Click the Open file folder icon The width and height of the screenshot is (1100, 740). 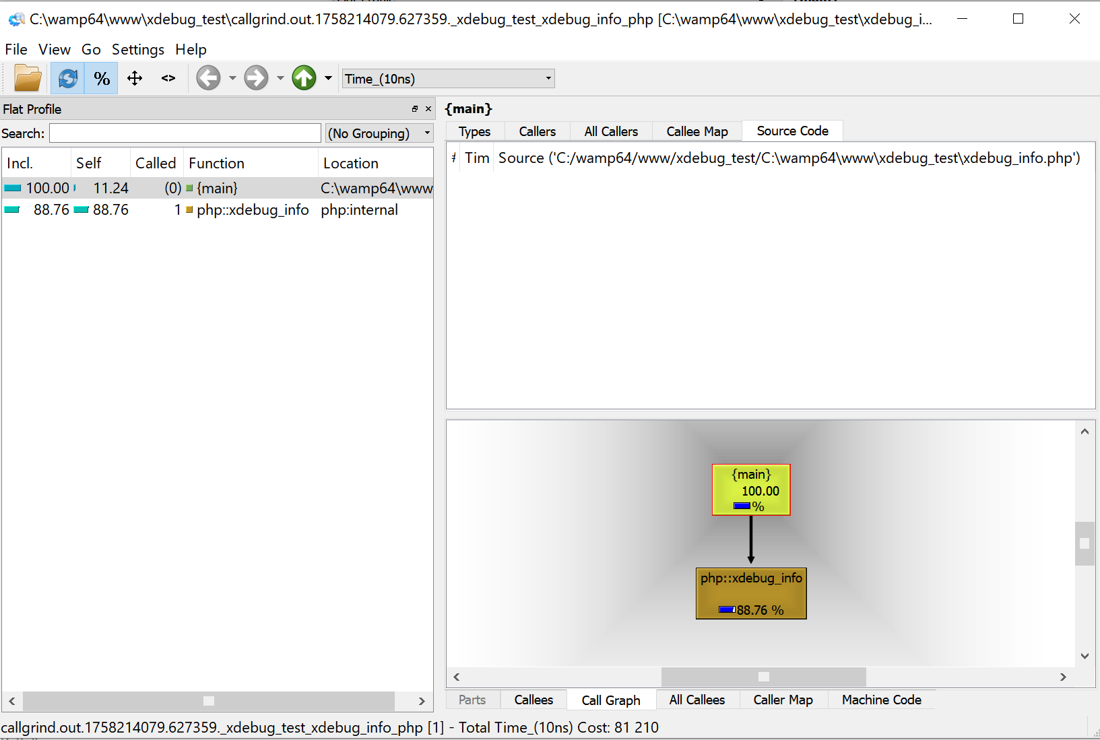28,79
